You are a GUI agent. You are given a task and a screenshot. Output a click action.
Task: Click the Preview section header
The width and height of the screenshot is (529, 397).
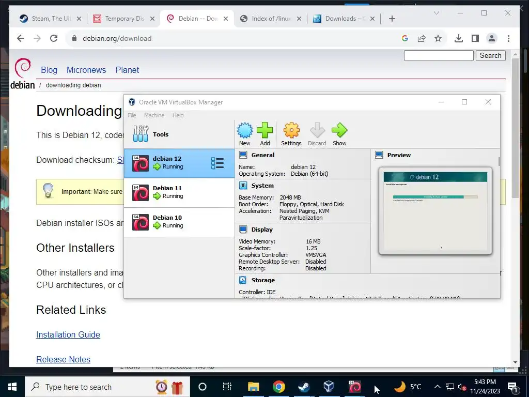pyautogui.click(x=399, y=155)
